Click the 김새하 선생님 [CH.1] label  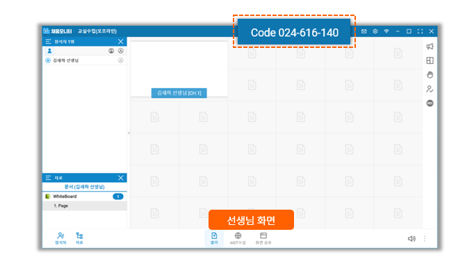179,93
